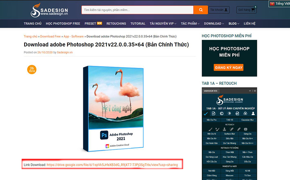Open the Google Drive download link
Screen dimensions: 290x180
(x=112, y=165)
